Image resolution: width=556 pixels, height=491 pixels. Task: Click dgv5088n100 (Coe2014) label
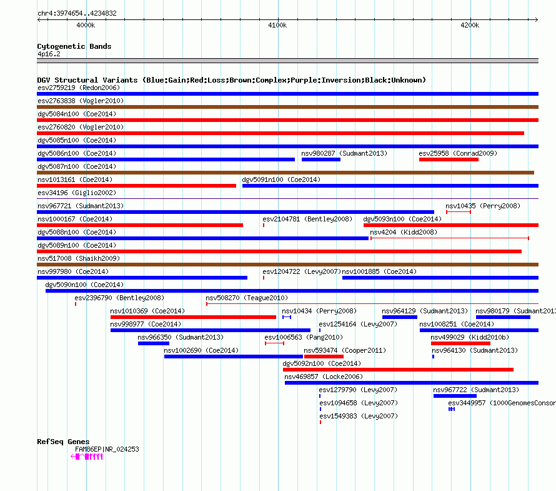click(x=77, y=232)
